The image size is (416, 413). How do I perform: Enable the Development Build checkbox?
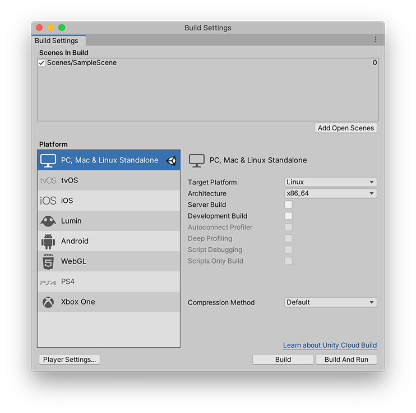288,216
